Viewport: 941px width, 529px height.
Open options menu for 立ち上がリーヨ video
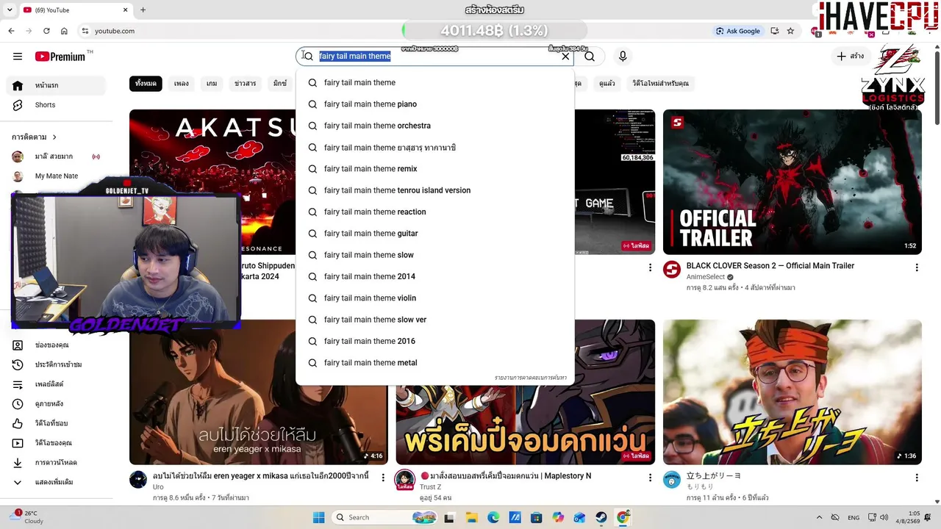click(917, 478)
